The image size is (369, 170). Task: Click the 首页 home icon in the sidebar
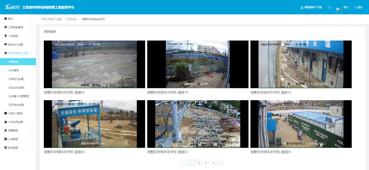point(5,19)
